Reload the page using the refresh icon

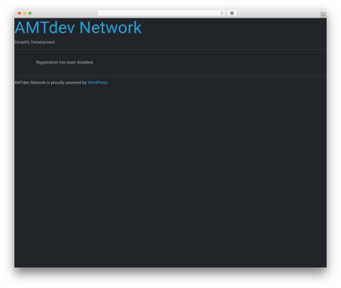click(222, 13)
